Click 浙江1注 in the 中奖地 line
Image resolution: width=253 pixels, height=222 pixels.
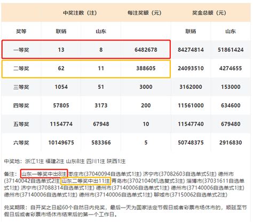(34, 161)
